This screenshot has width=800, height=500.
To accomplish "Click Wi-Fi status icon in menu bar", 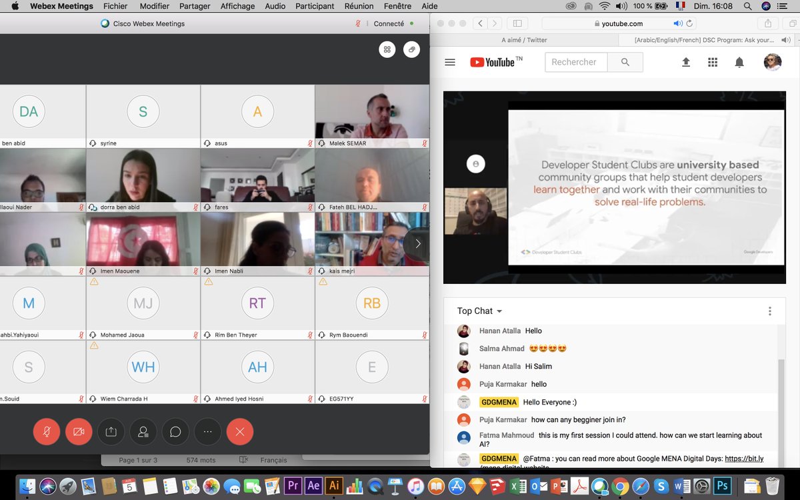I will [605, 6].
